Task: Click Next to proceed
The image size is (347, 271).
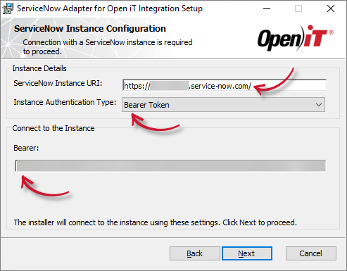Action: [247, 253]
